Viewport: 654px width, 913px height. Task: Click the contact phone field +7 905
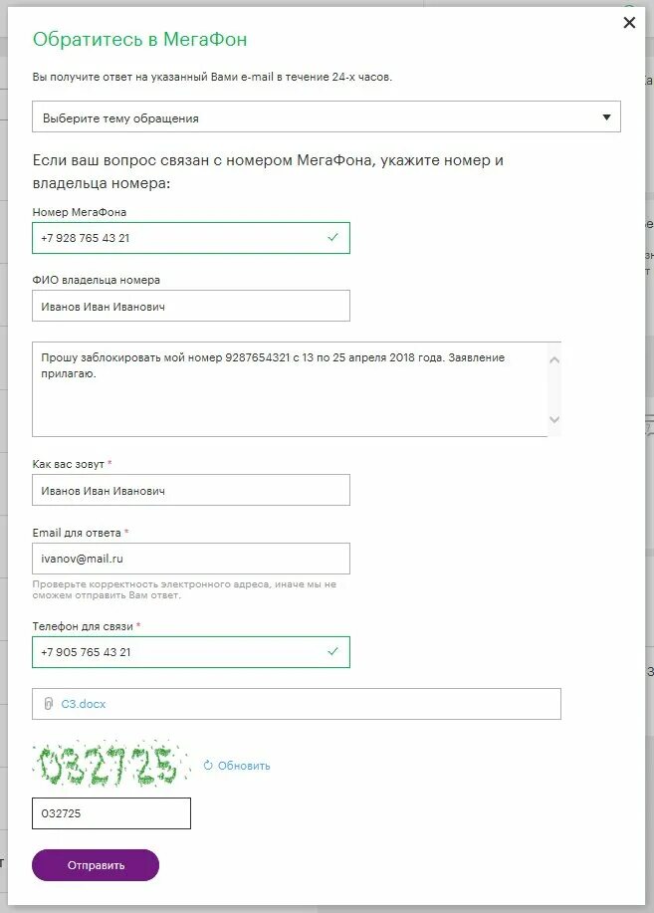pos(191,652)
